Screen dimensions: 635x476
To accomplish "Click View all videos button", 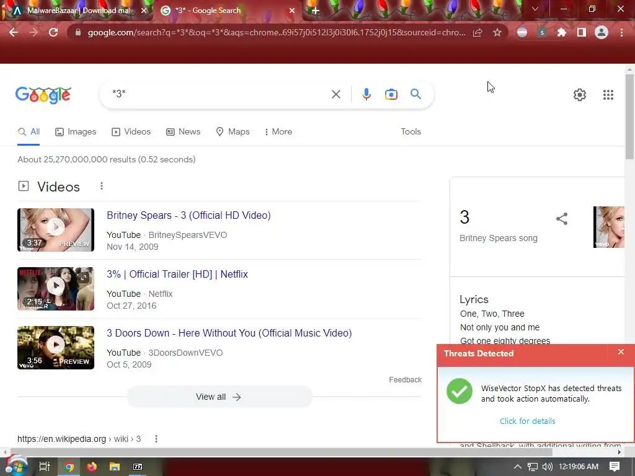I will tap(220, 397).
